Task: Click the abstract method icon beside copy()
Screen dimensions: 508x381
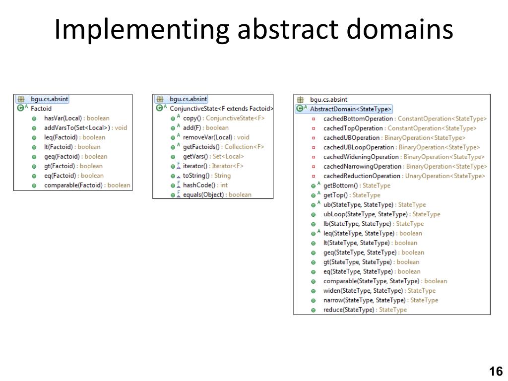Action: pyautogui.click(x=175, y=118)
